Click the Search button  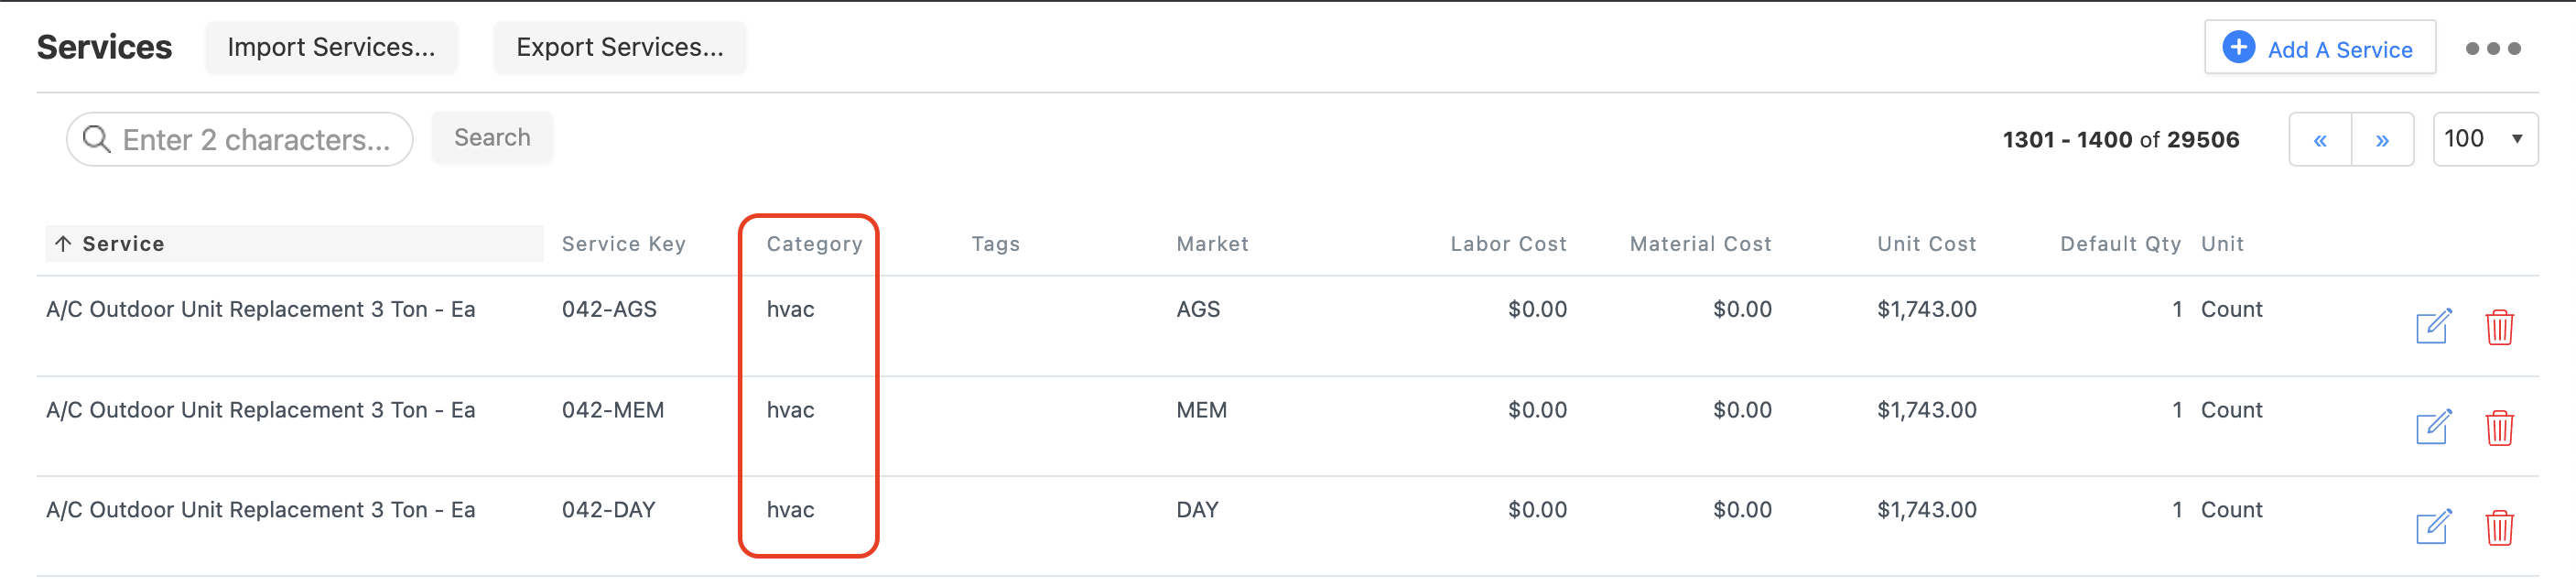[492, 137]
